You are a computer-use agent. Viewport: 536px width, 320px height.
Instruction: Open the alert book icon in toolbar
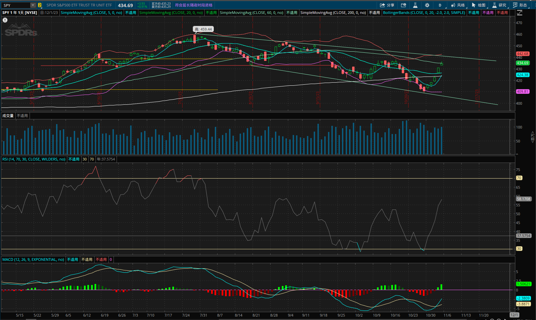(403, 5)
